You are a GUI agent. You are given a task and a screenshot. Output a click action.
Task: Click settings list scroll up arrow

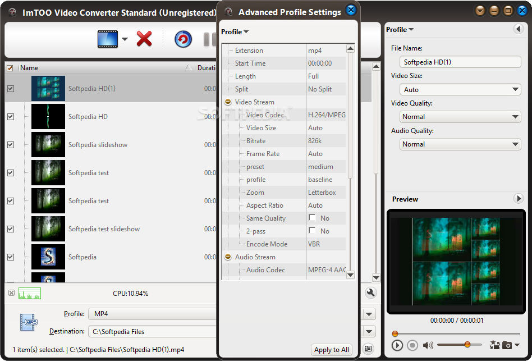coord(351,49)
